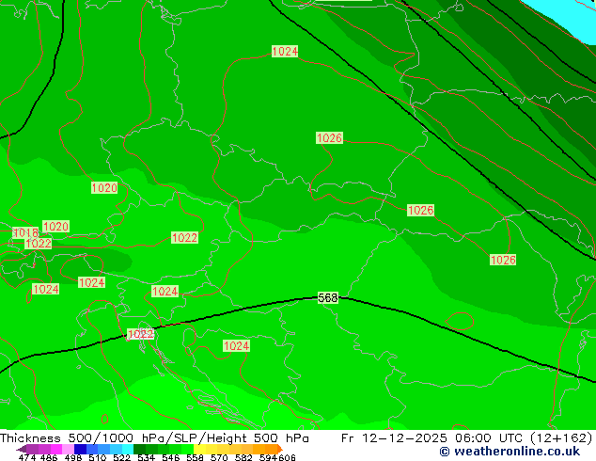Click the dark green legend swatch at 534
Viewport: 596px width, 461px height.
139,449
